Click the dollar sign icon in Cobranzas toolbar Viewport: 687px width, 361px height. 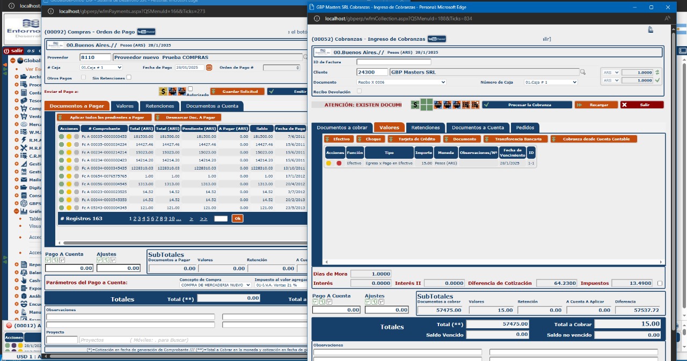click(x=415, y=105)
